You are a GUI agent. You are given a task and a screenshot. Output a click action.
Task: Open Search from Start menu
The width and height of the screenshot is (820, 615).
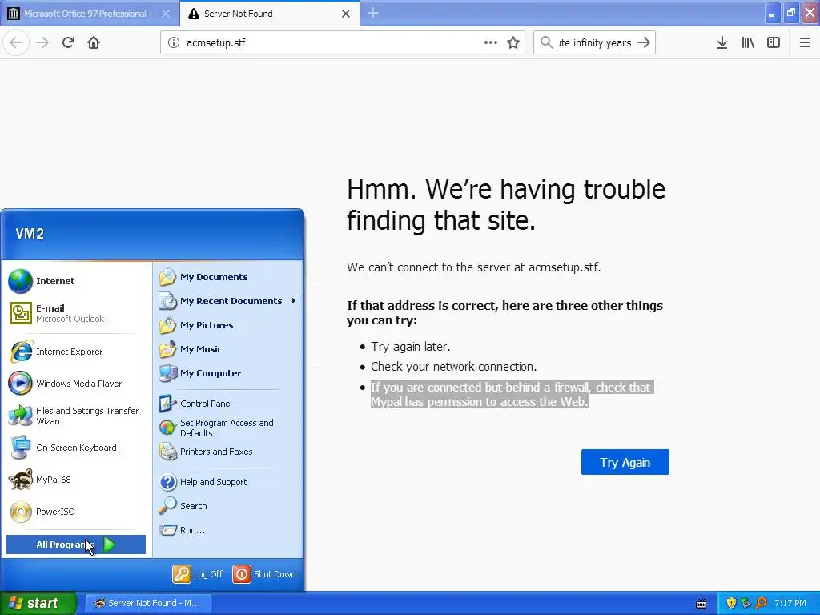(228, 506)
